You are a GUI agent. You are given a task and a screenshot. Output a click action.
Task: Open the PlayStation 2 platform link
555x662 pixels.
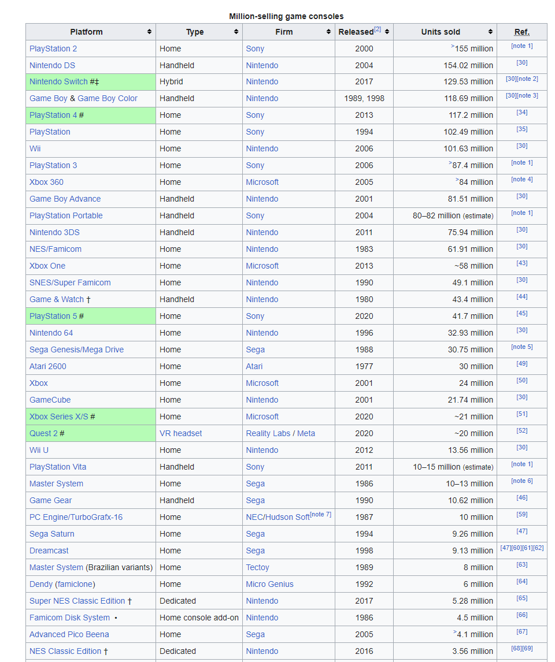53,49
